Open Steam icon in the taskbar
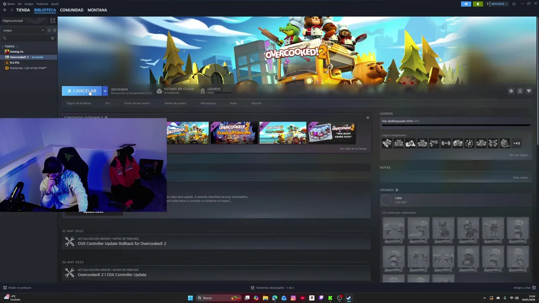This screenshot has height=303, width=539. (349, 298)
